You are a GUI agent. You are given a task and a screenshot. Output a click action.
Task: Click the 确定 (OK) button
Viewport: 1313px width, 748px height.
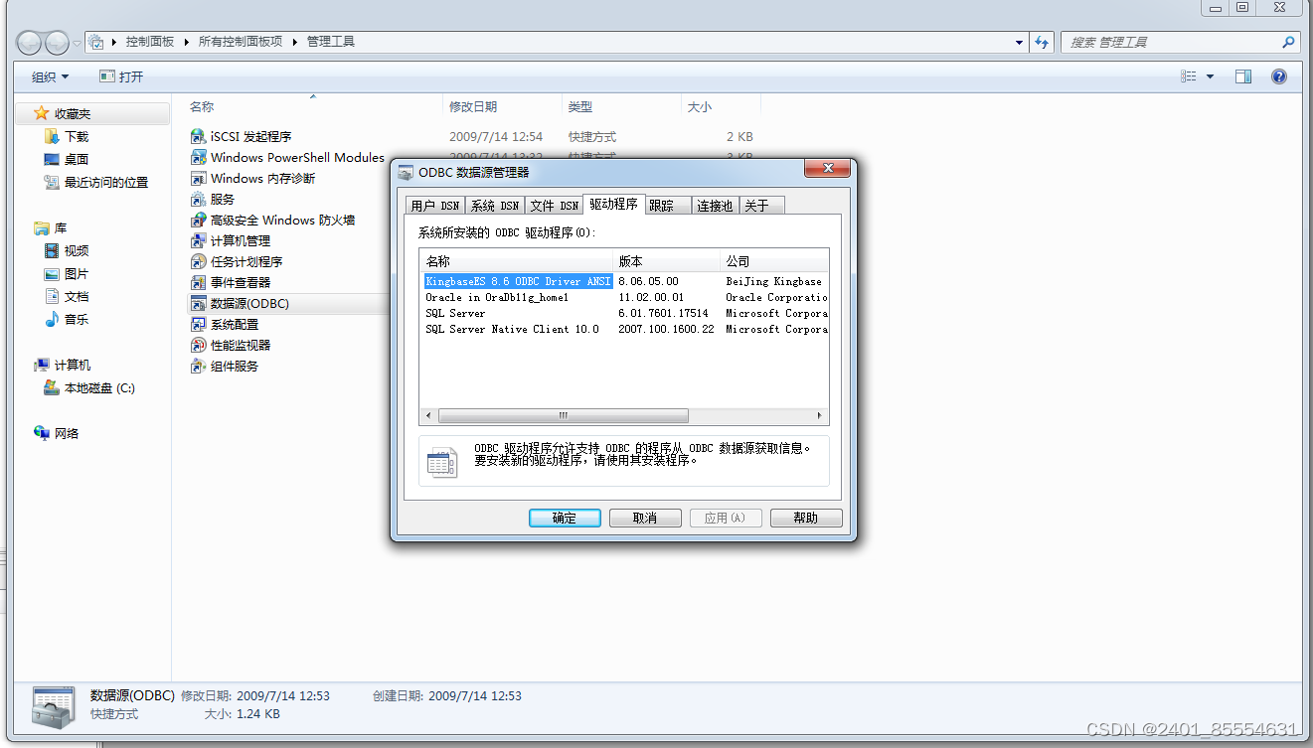564,518
